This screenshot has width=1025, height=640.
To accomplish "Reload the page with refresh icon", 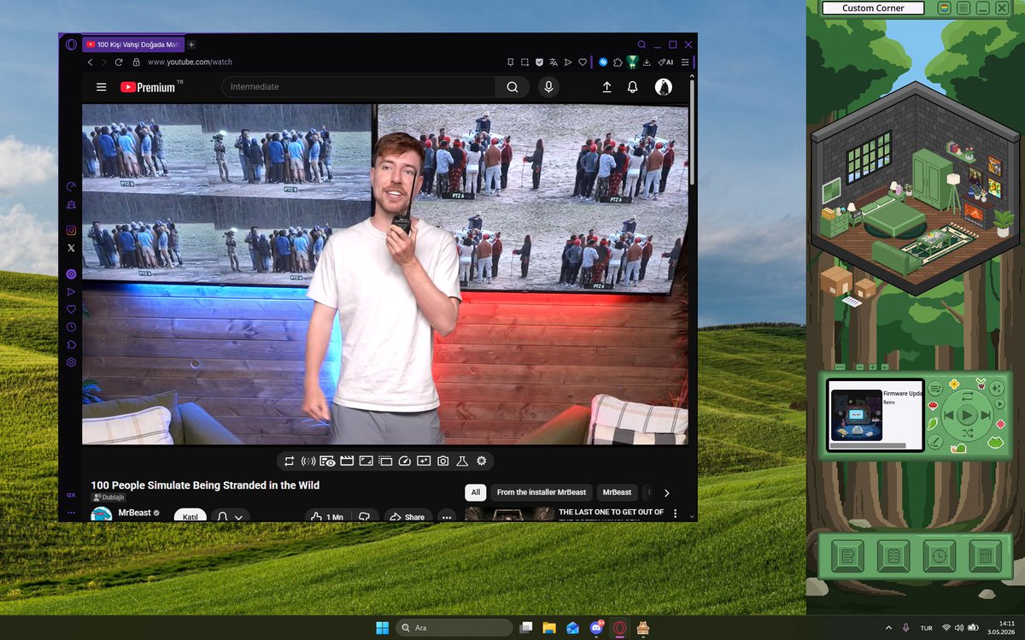I will click(119, 62).
